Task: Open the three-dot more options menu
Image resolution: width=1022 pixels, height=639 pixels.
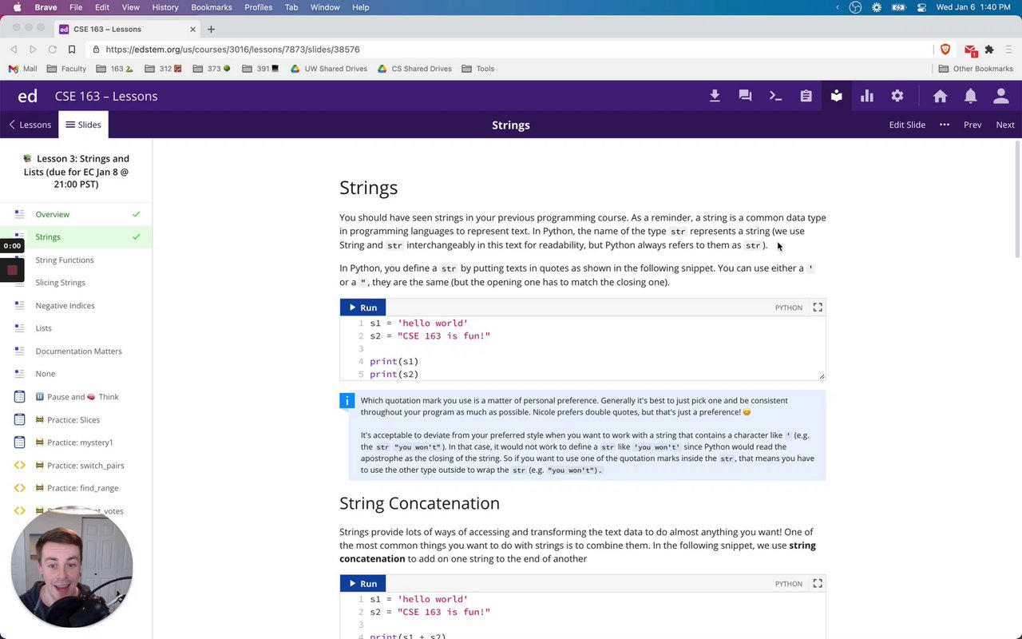Action: click(945, 125)
